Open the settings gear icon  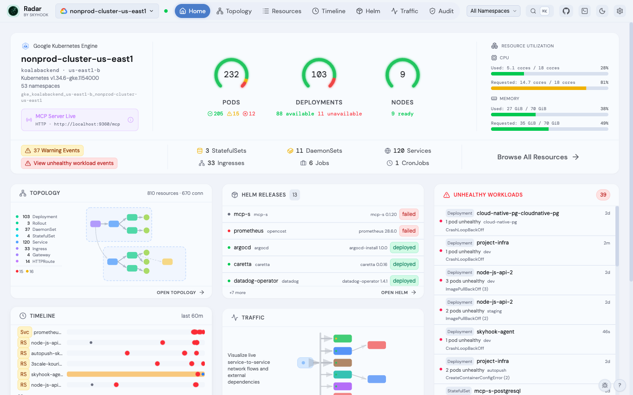point(620,11)
